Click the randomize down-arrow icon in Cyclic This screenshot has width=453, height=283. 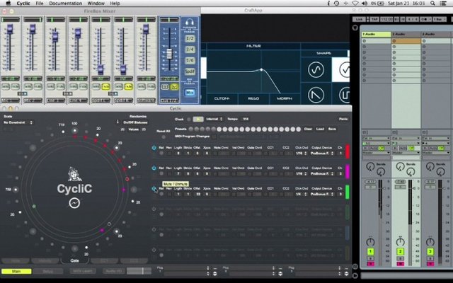coord(117,122)
